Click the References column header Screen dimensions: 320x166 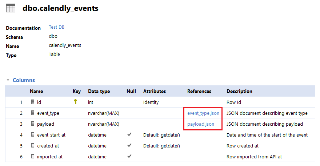point(199,91)
